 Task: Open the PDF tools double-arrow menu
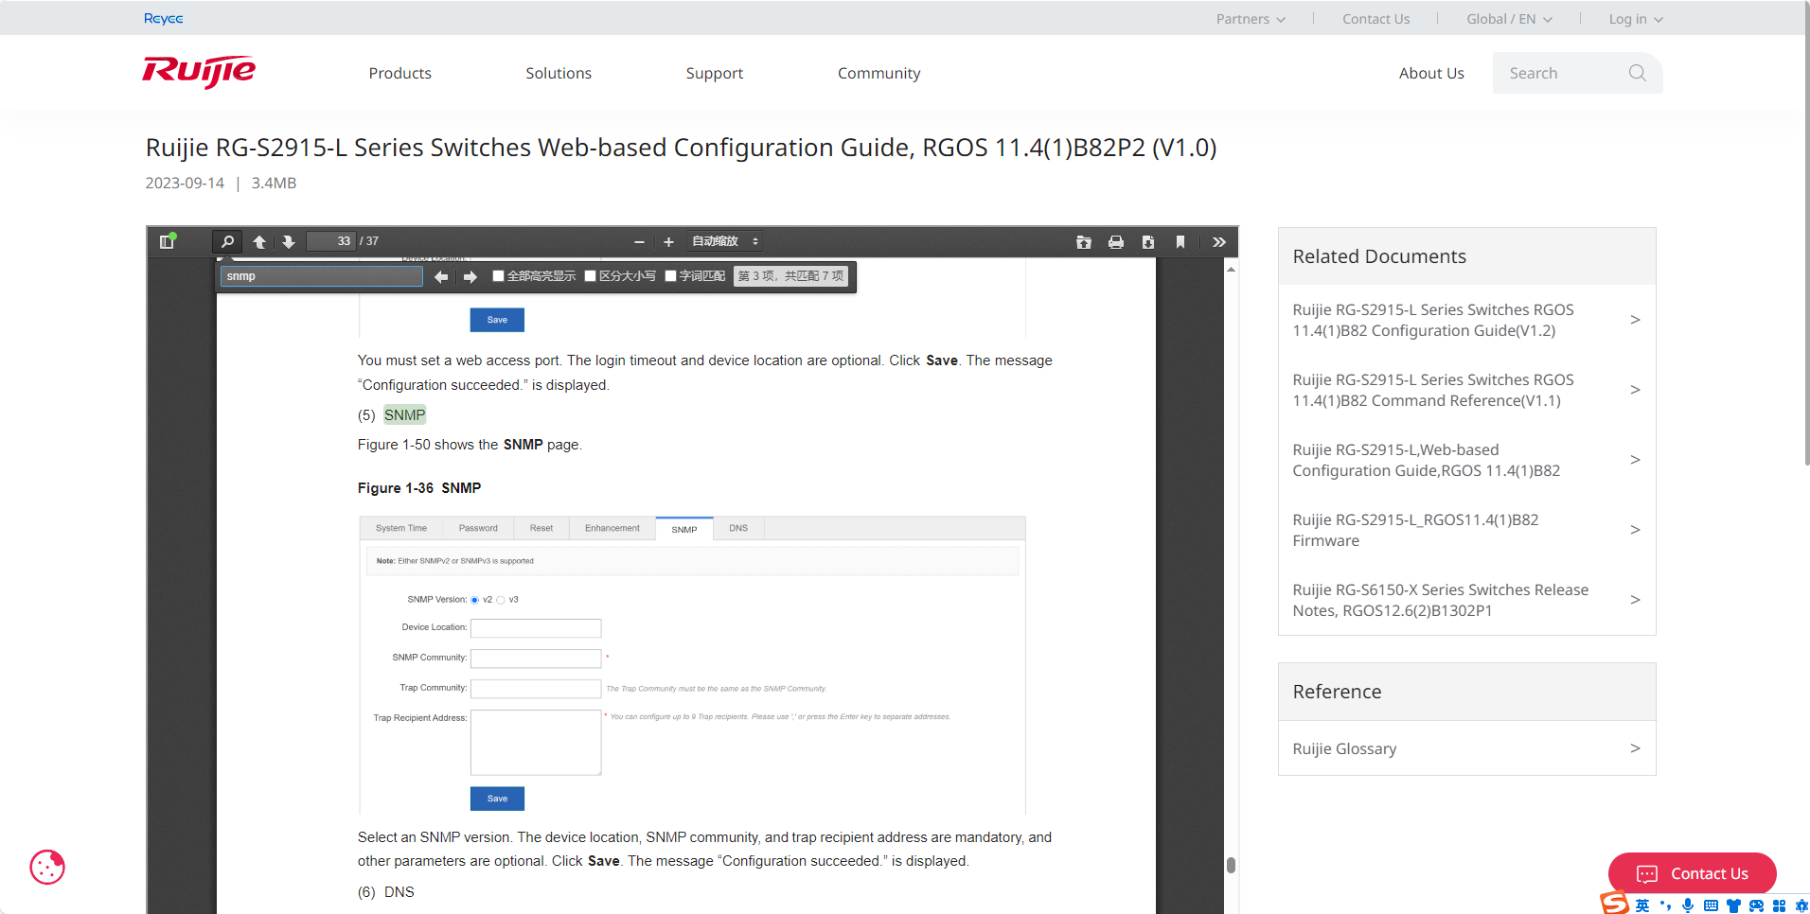1219,242
